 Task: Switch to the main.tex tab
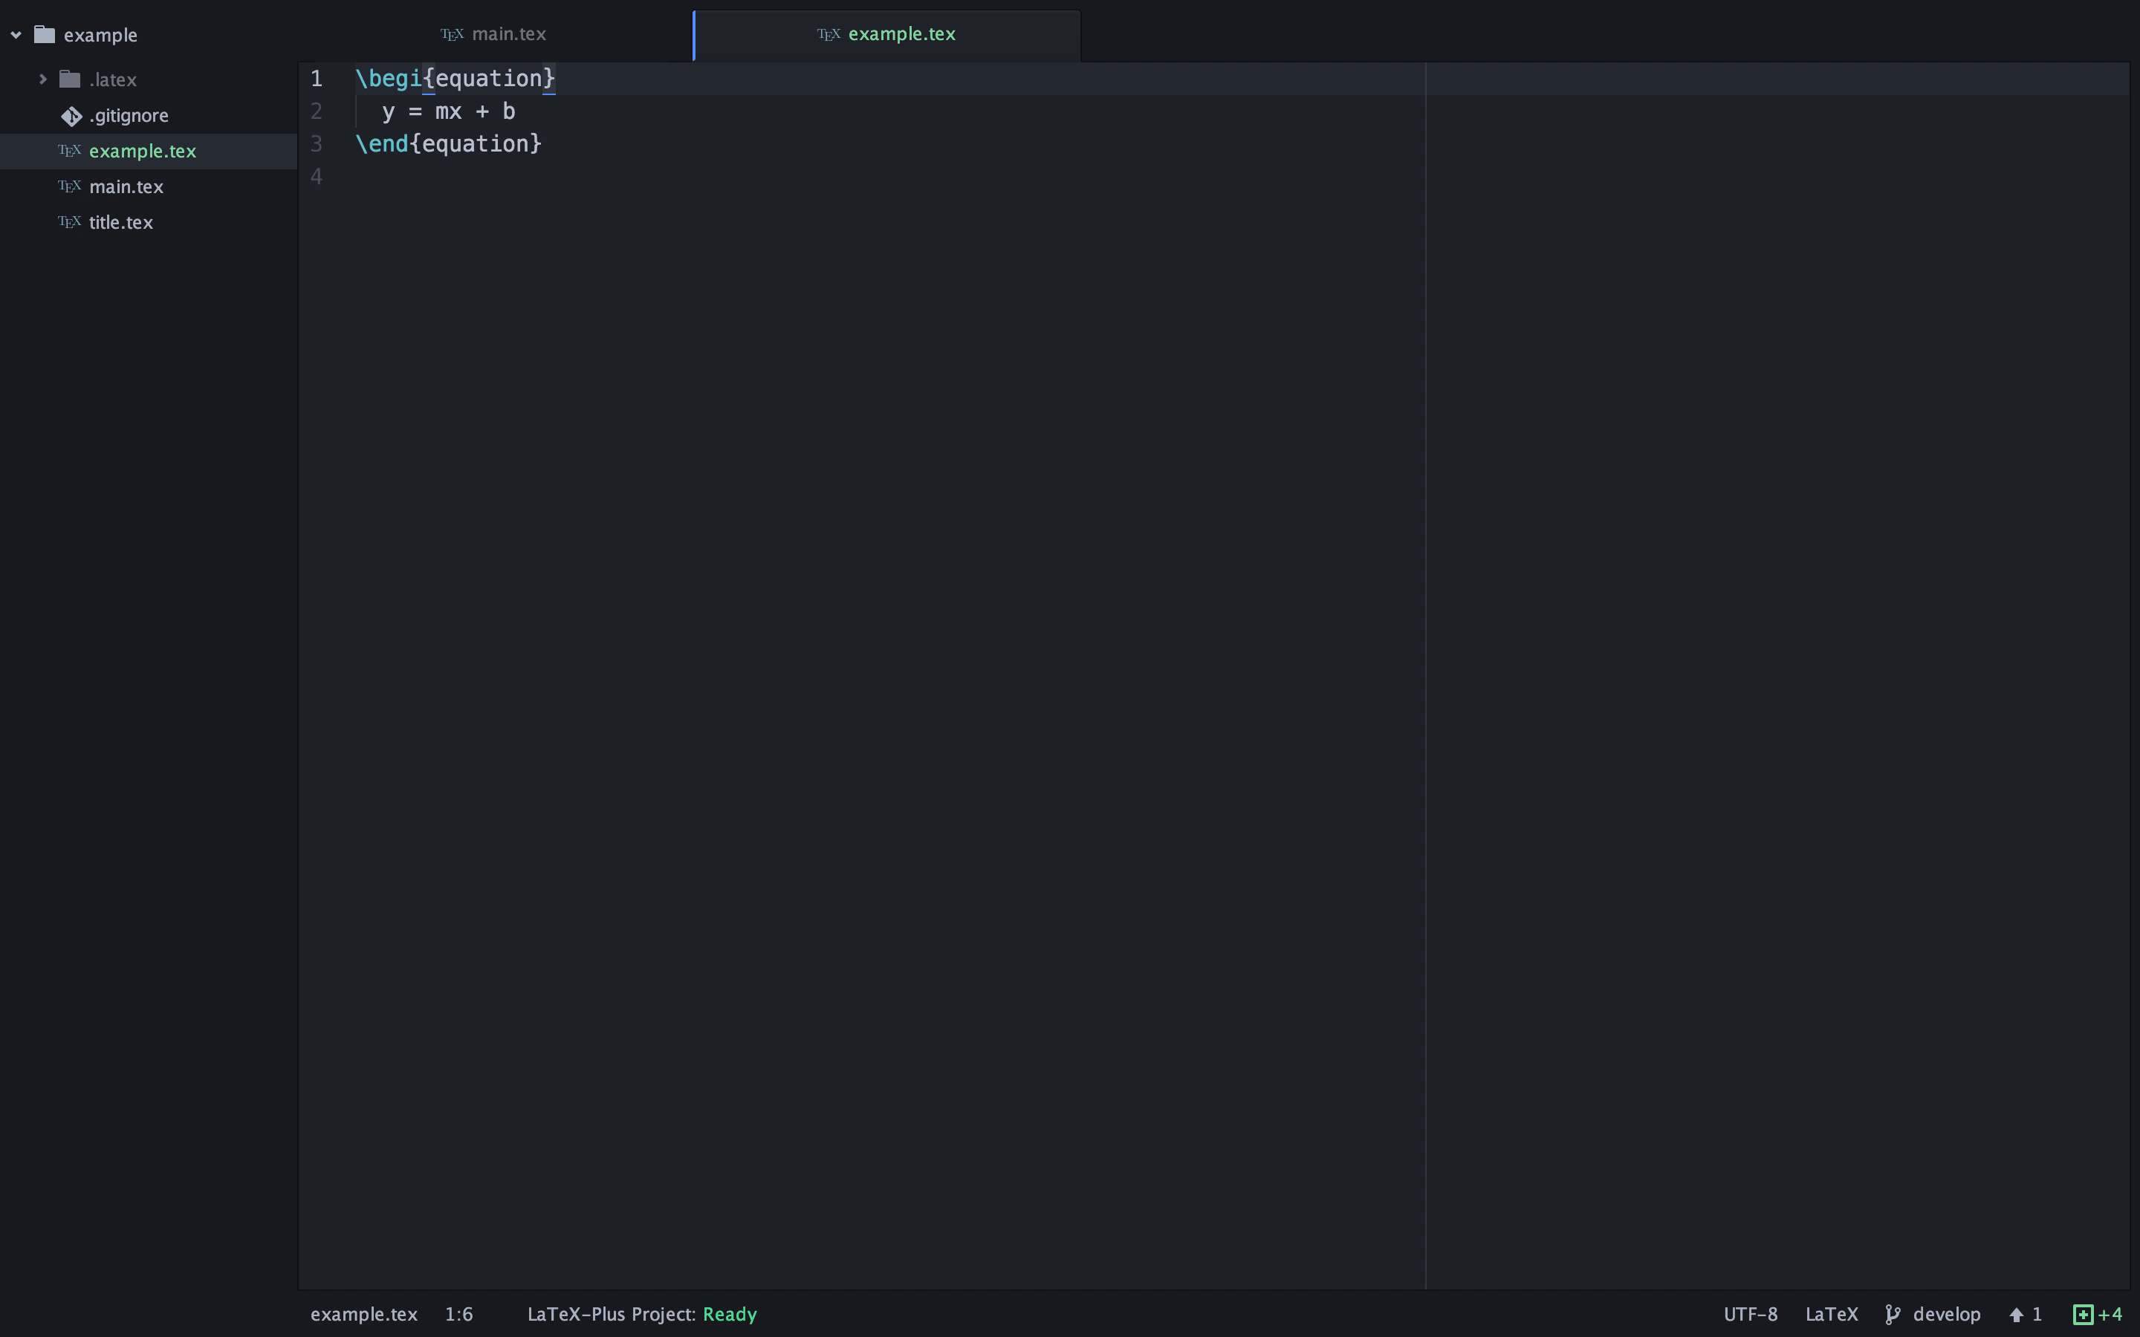tap(508, 34)
